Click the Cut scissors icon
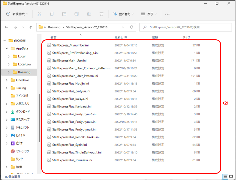Screen dimensions: 236x181 [x=39, y=14]
